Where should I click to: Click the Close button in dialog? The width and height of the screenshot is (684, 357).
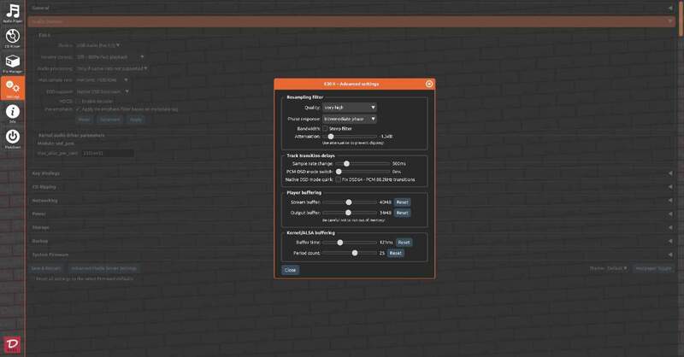(x=290, y=270)
